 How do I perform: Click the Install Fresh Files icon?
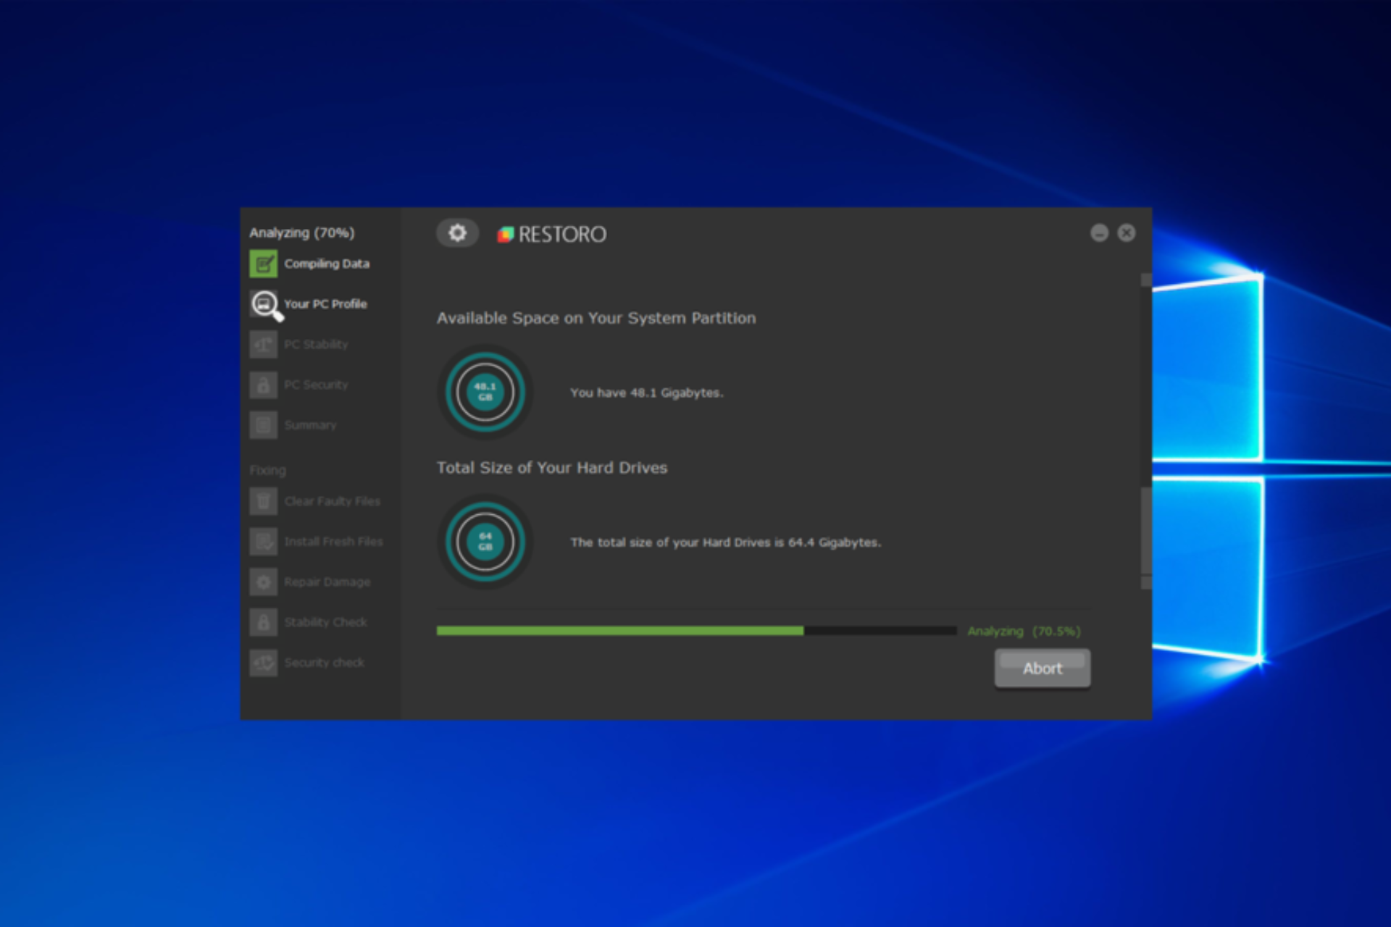pos(264,542)
